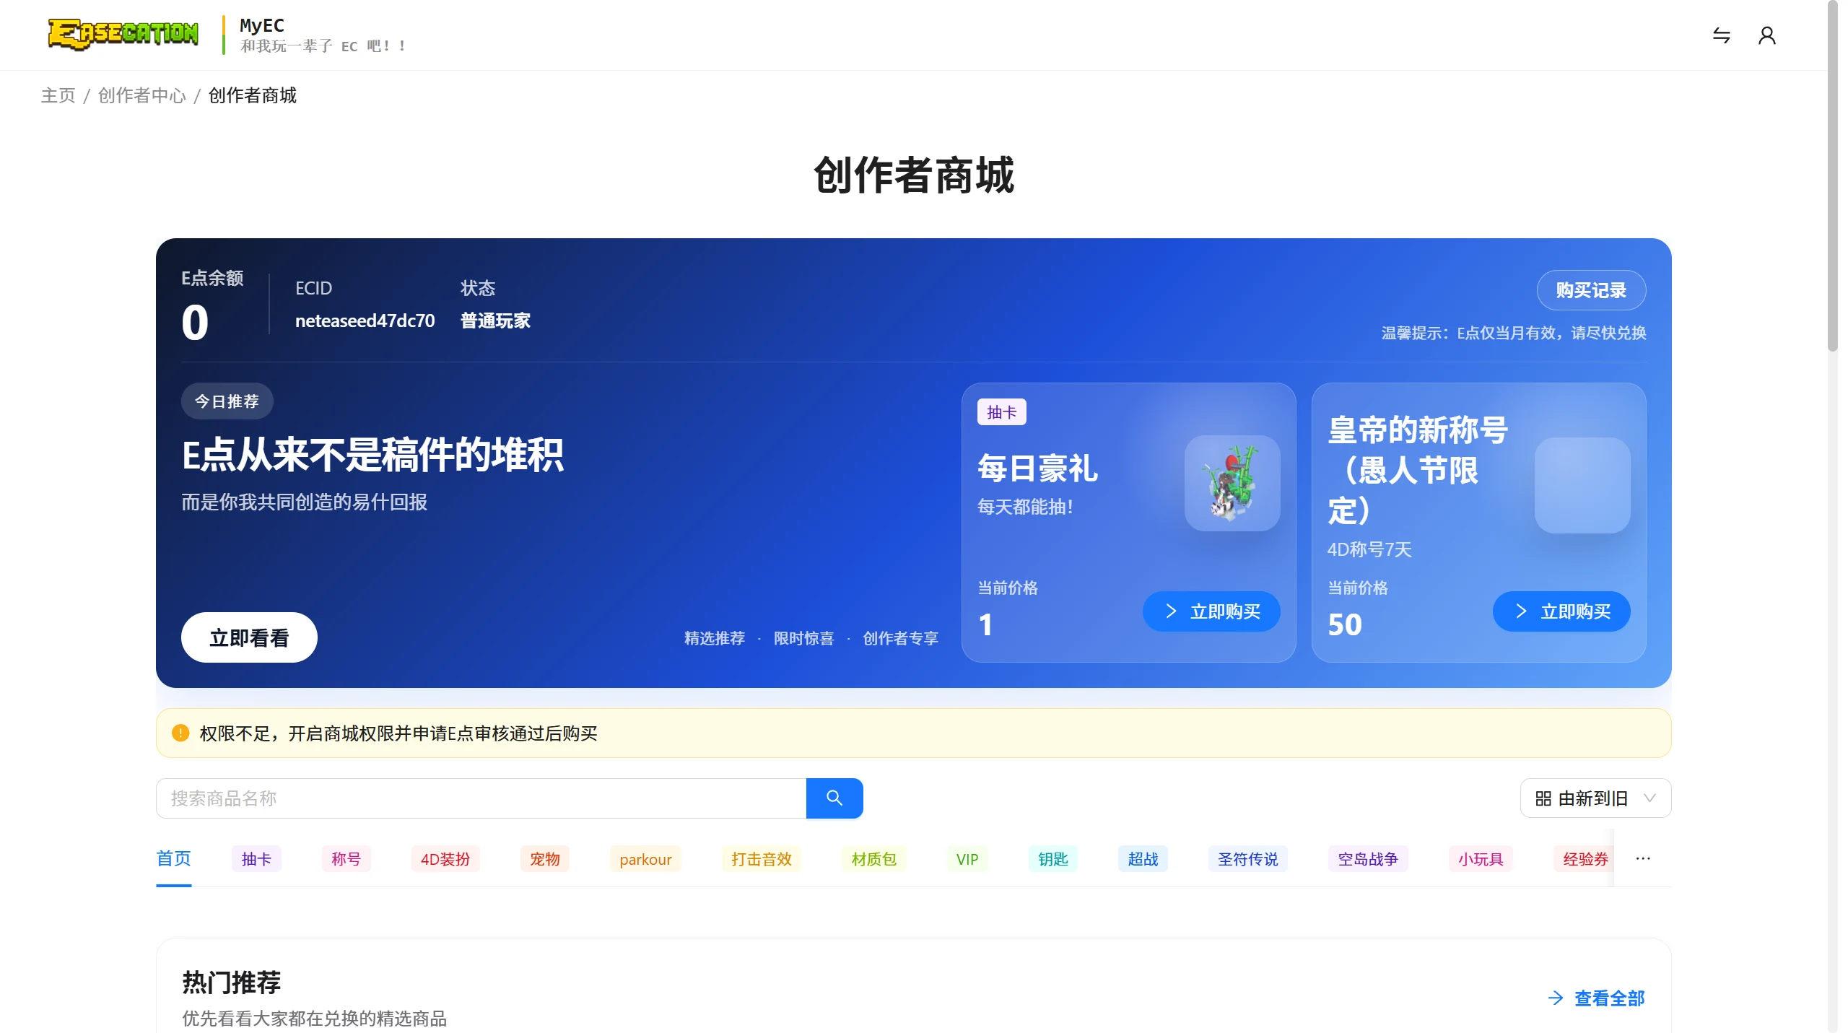Click the 创作者专享 text

pyautogui.click(x=901, y=638)
